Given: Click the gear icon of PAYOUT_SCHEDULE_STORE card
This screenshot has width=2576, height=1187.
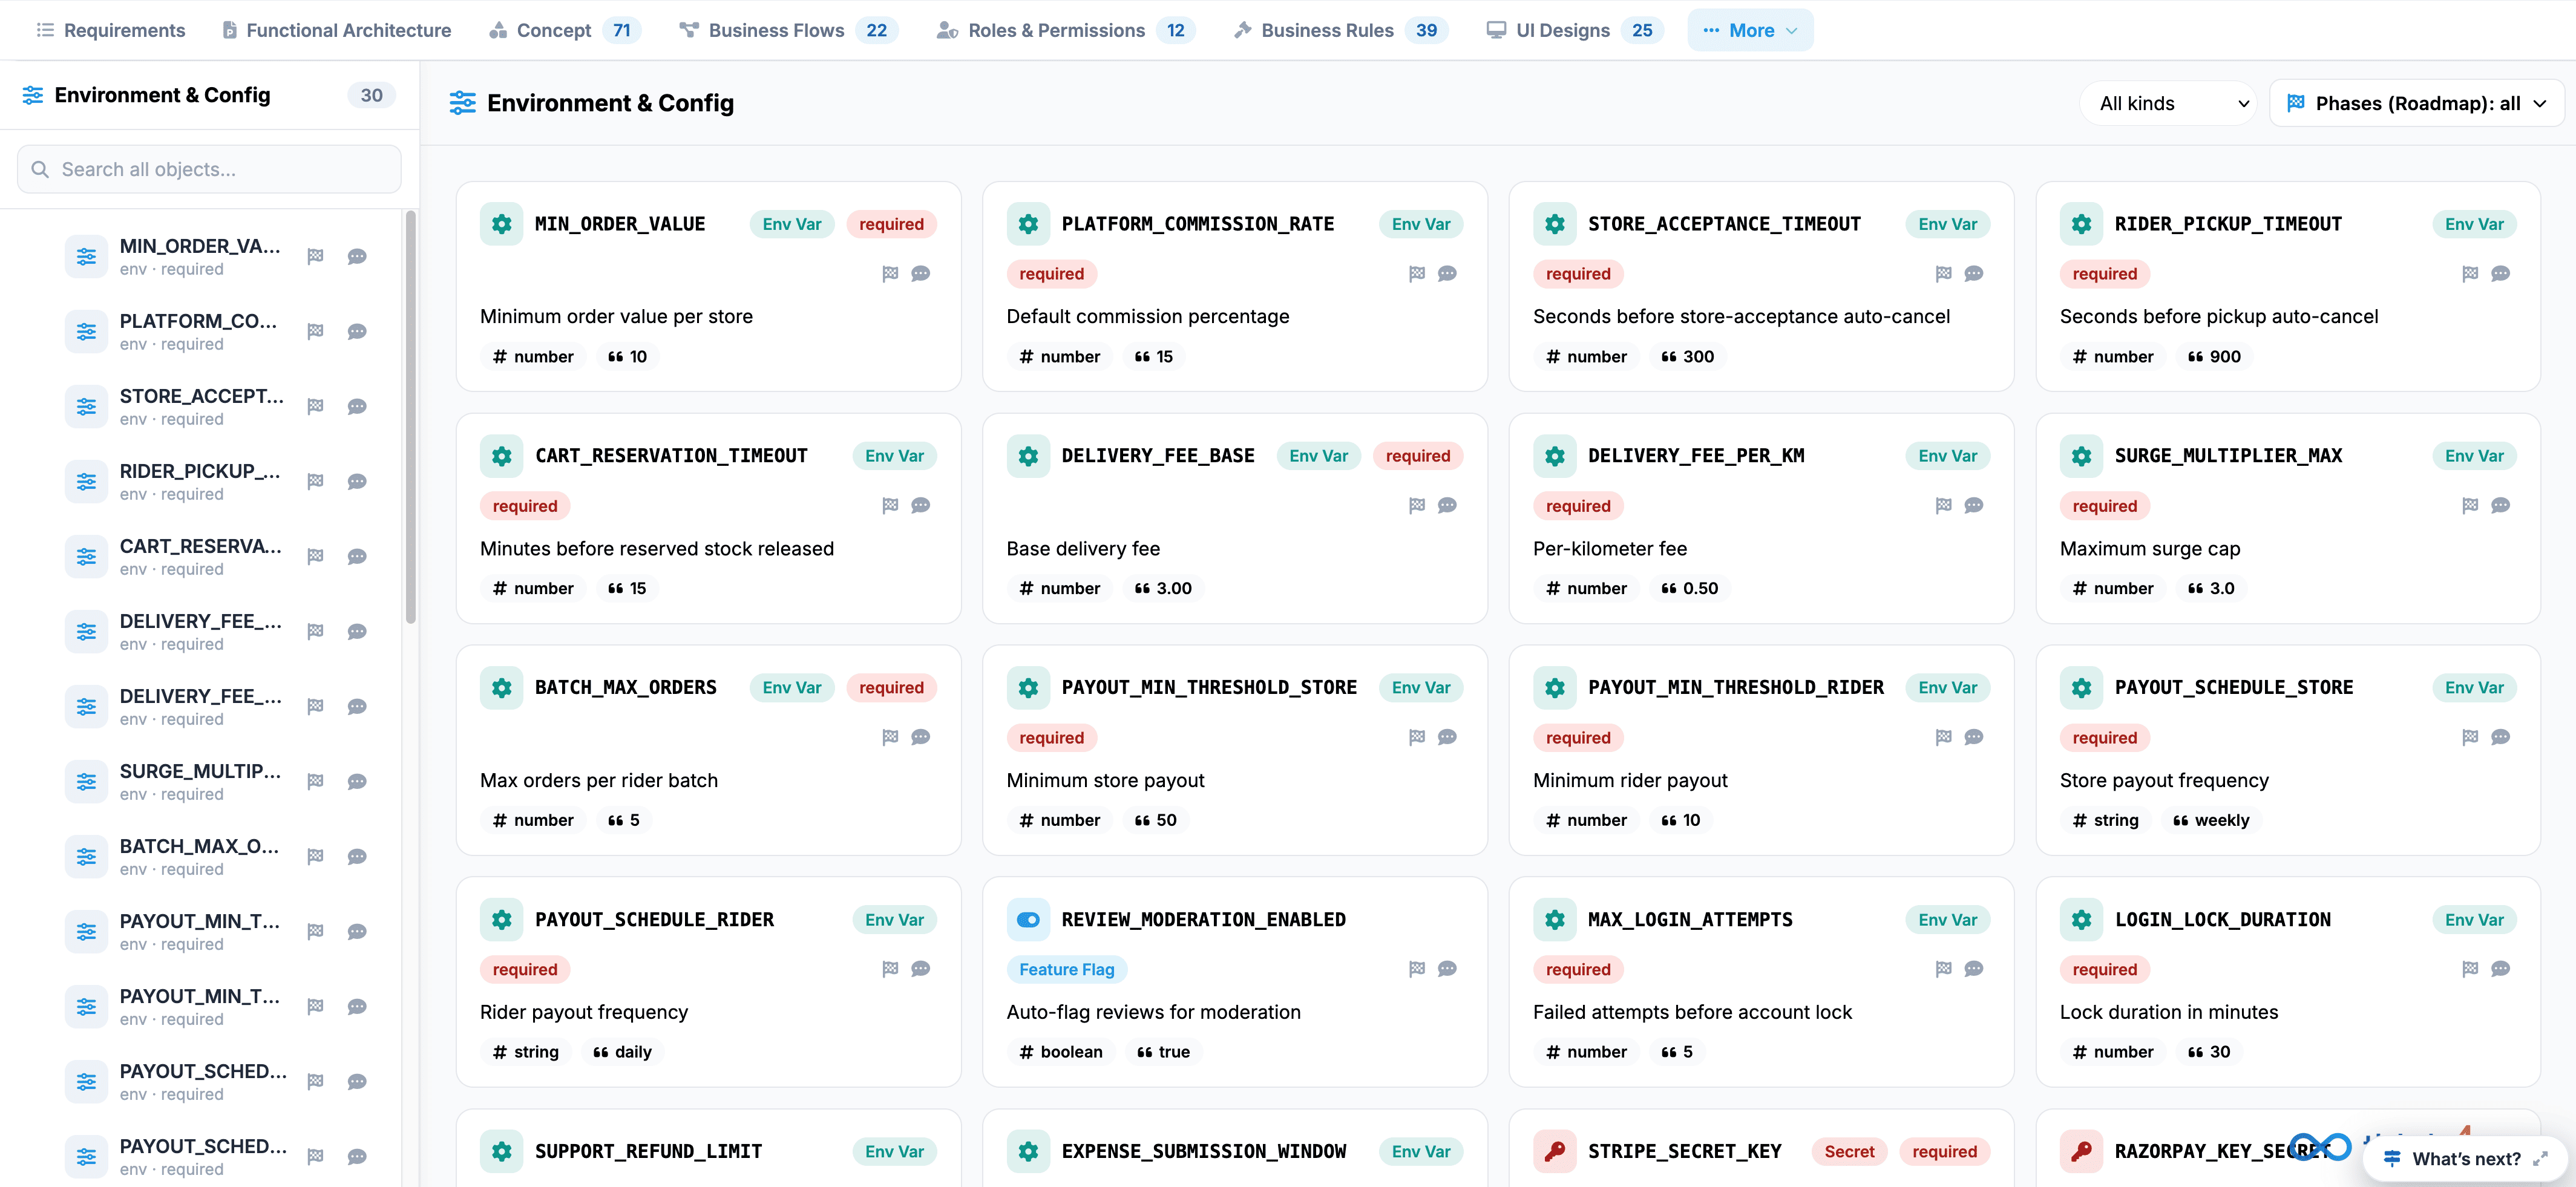Looking at the screenshot, I should coord(2082,688).
